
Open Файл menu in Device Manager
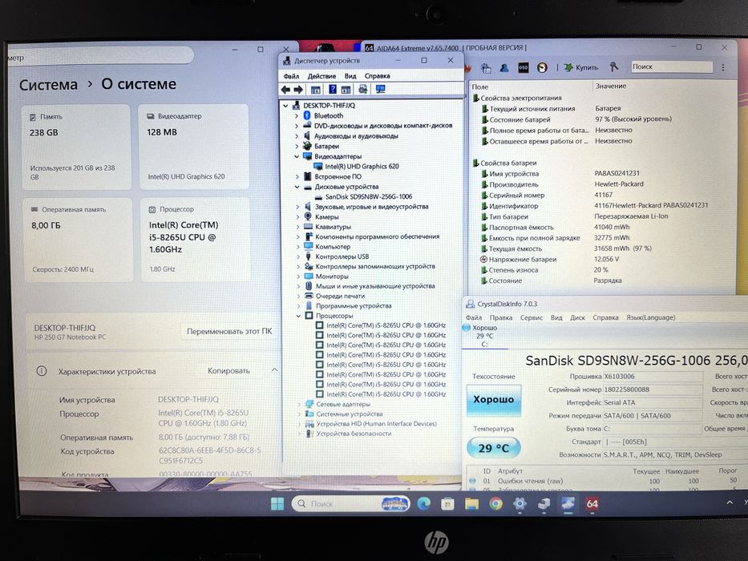(291, 76)
